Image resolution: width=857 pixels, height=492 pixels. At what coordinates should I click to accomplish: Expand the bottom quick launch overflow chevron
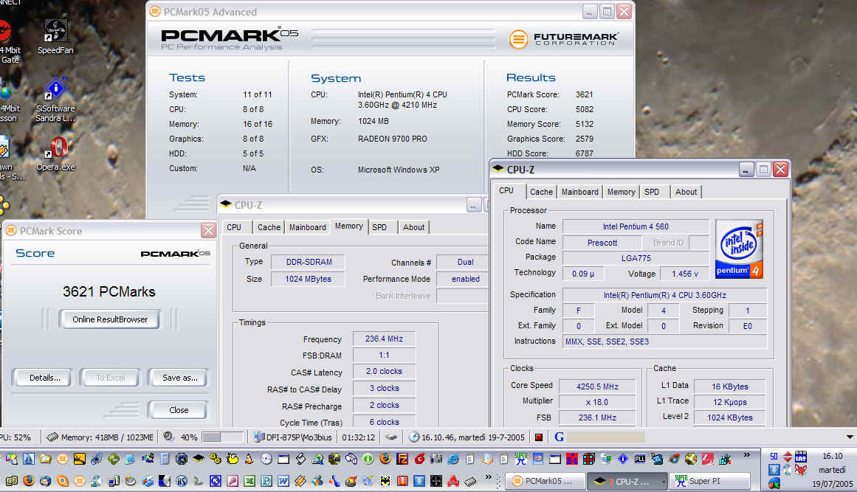coord(488,477)
